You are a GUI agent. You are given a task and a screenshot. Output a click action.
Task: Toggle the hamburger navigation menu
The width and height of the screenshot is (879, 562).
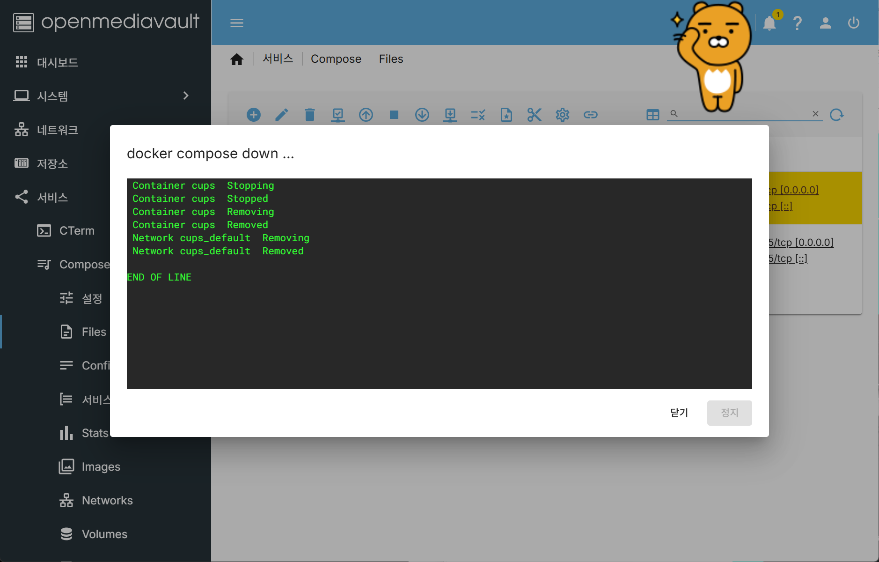[x=237, y=23]
